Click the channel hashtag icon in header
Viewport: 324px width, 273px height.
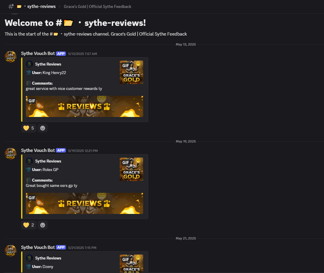point(11,6)
